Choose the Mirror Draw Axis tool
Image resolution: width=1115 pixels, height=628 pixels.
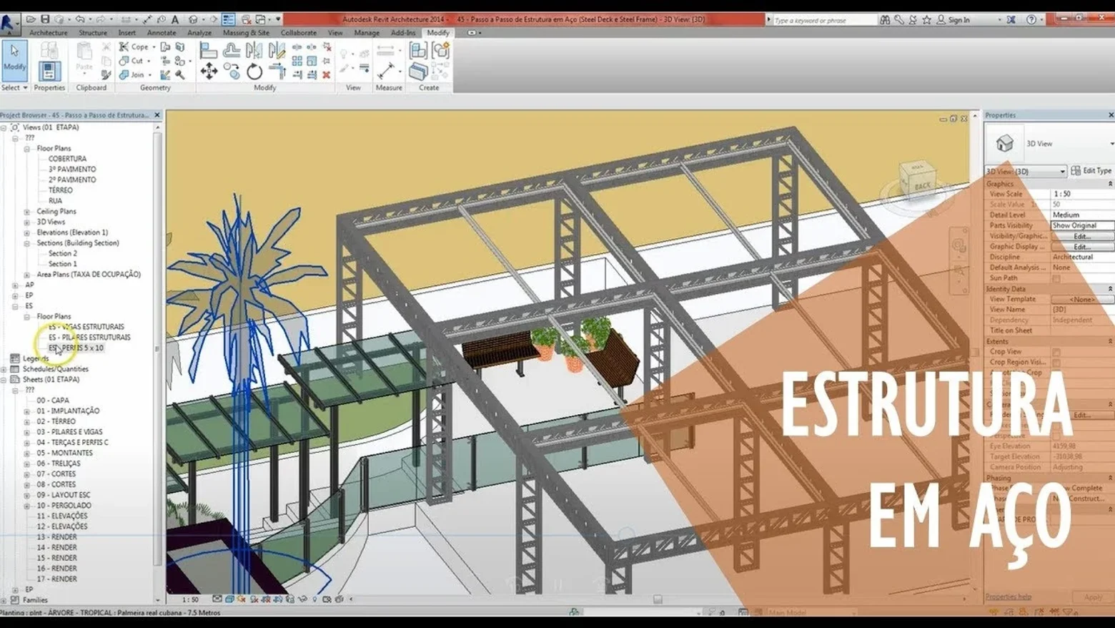(x=277, y=50)
